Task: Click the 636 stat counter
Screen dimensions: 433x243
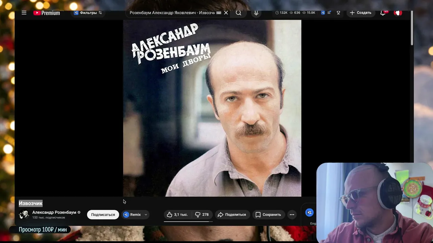Action: [295, 13]
